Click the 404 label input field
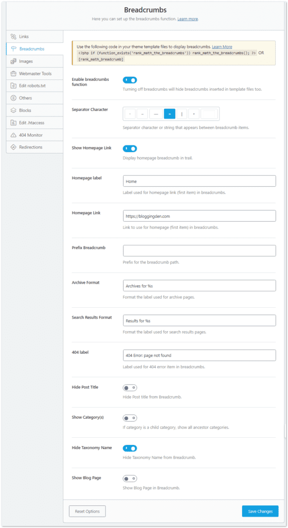The height and width of the screenshot is (528, 288). pos(199,355)
